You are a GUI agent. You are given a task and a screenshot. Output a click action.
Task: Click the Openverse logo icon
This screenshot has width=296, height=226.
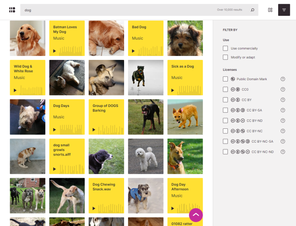tap(12, 10)
